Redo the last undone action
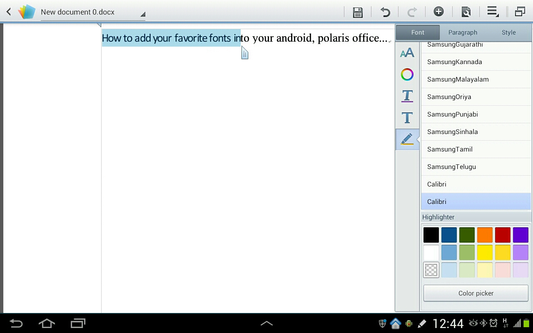This screenshot has height=333, width=533. 412,12
